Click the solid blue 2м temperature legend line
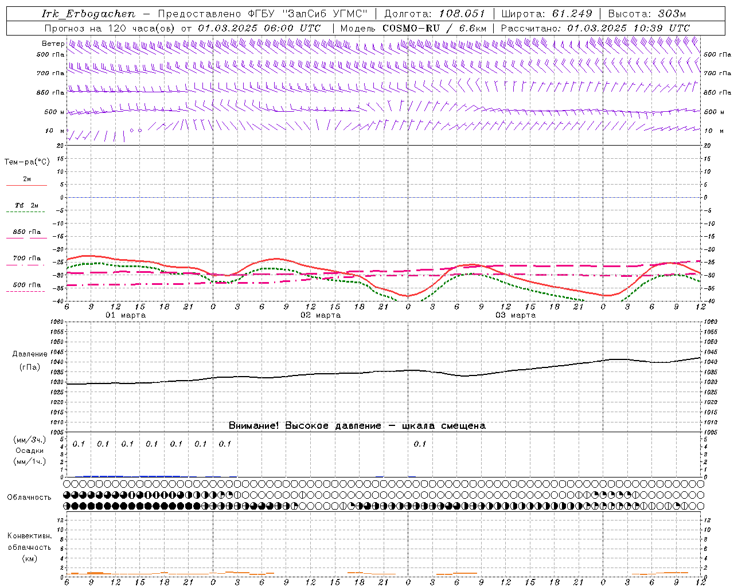 pos(26,185)
